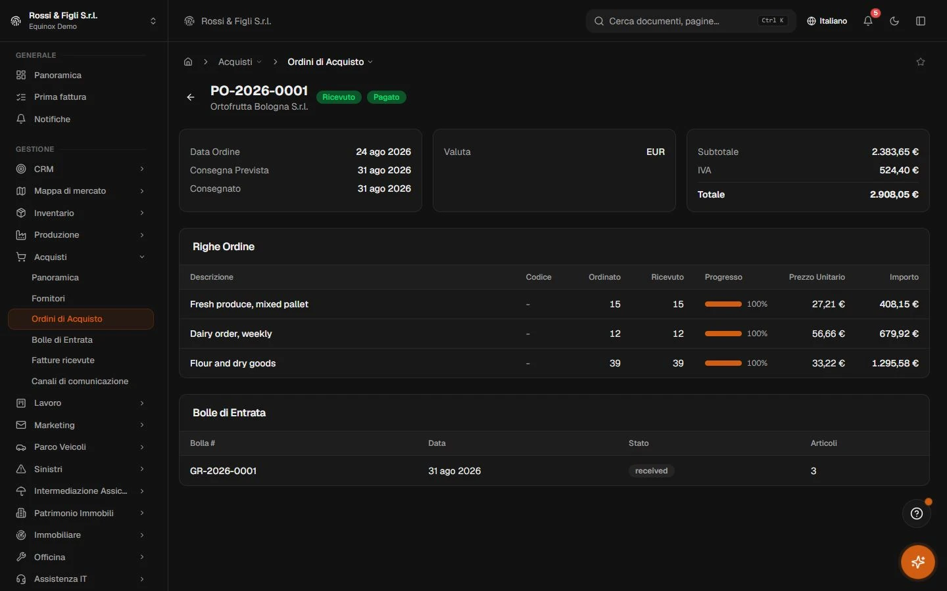Open Fatture ricevute in sidebar
The width and height of the screenshot is (947, 591).
coord(81,361)
